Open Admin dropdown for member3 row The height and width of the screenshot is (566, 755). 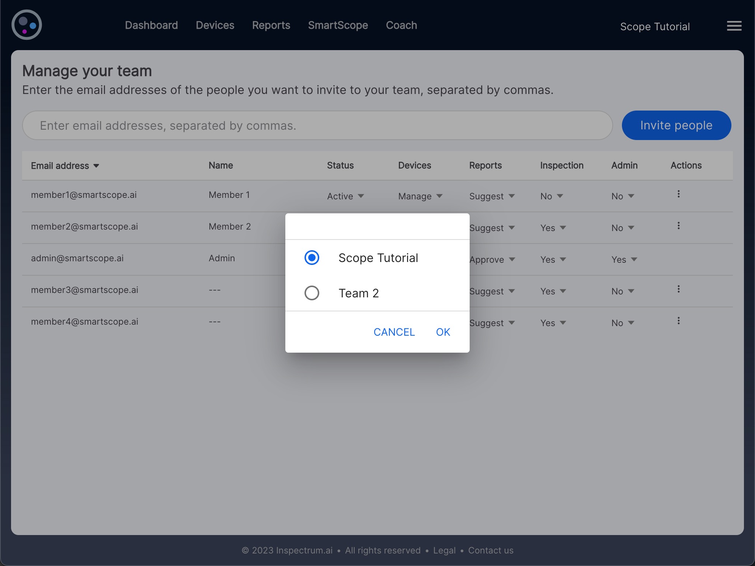click(623, 291)
